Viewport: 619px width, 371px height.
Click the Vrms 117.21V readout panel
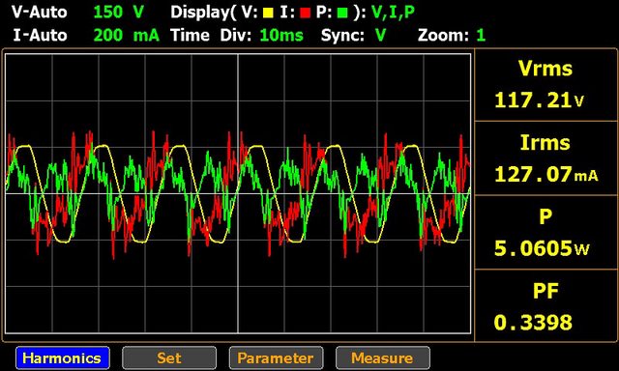[545, 85]
